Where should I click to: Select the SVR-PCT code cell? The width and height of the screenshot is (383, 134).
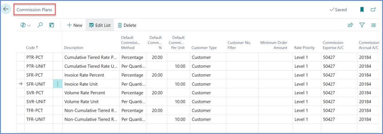pyautogui.click(x=39, y=93)
